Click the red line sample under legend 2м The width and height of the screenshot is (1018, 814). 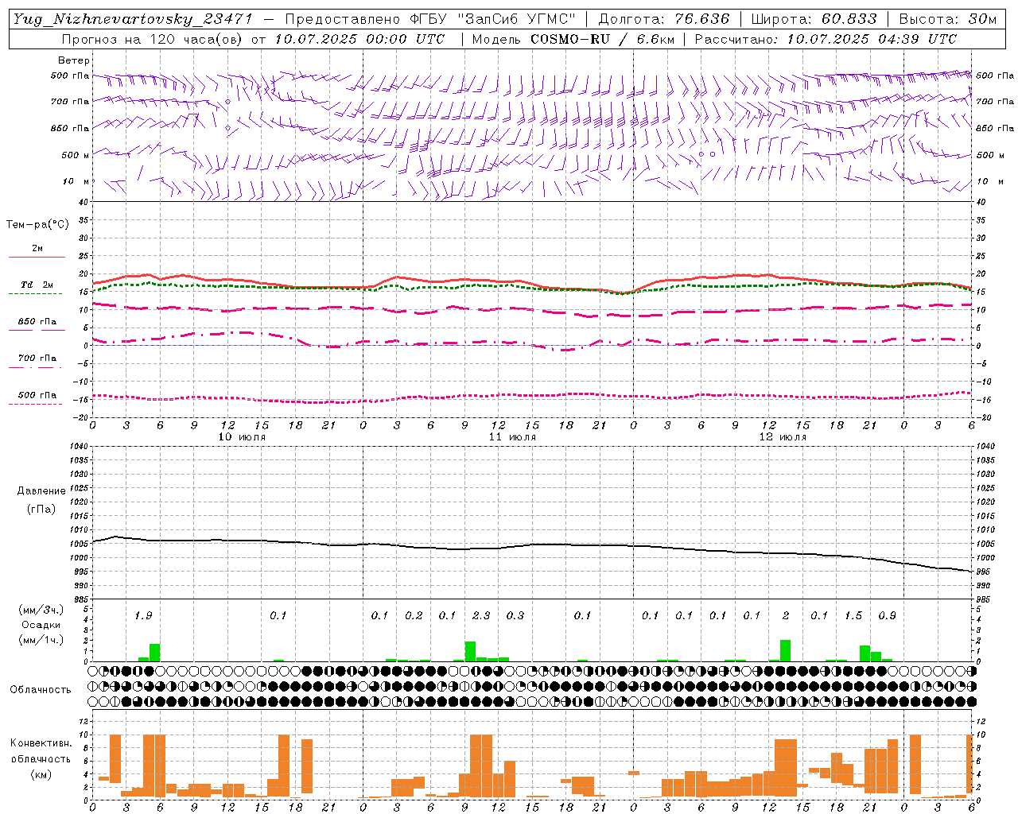click(37, 257)
